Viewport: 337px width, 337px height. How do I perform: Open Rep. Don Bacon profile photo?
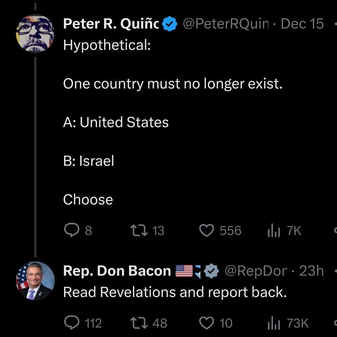[35, 280]
